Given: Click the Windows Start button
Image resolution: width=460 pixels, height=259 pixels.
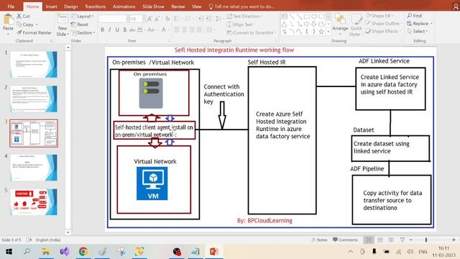Looking at the screenshot, I should [x=9, y=252].
